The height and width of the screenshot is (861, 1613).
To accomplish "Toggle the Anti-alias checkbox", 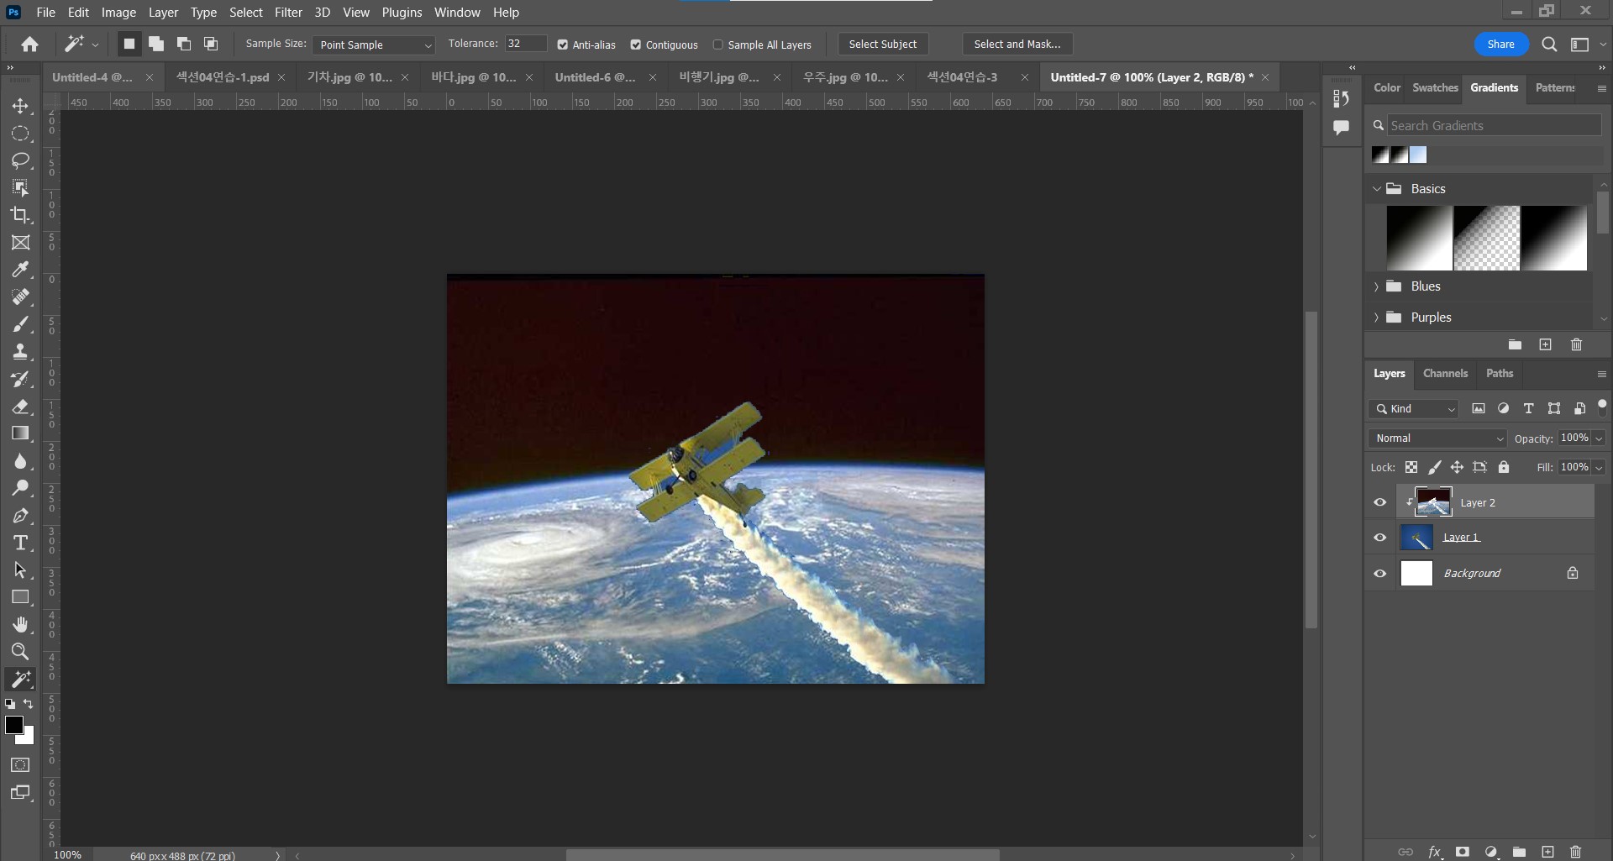I will (563, 45).
